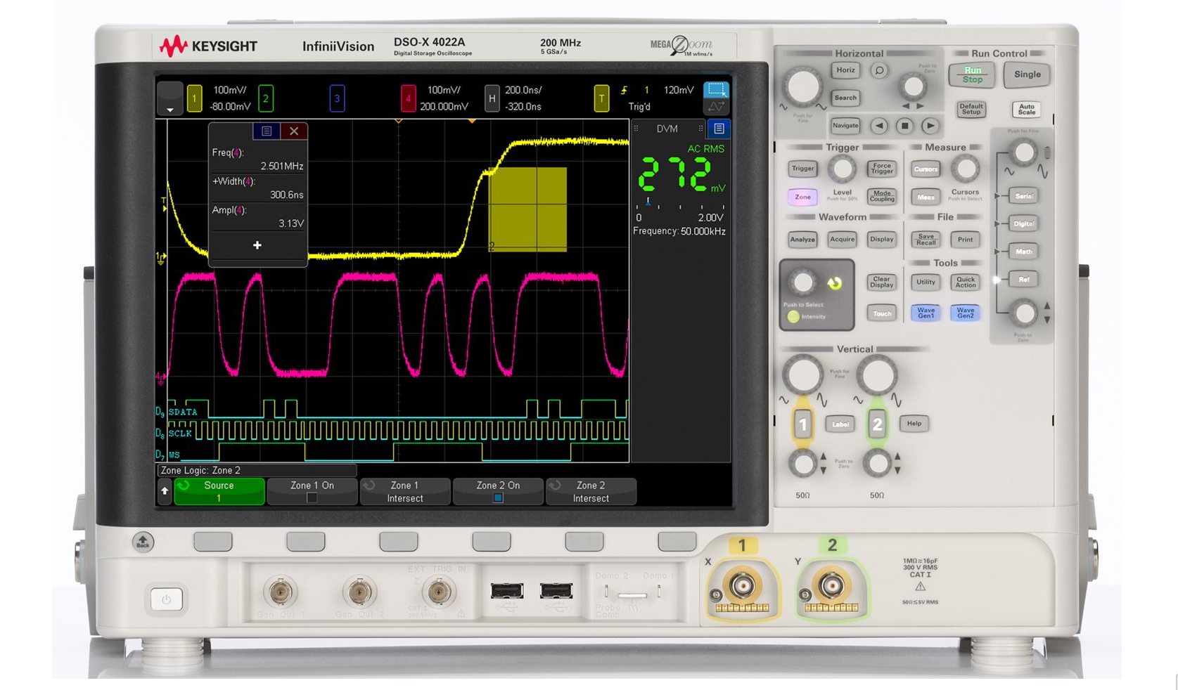Enable the Zone 1 On checkbox
Viewport: 1178px width, 690px height.
coord(312,497)
